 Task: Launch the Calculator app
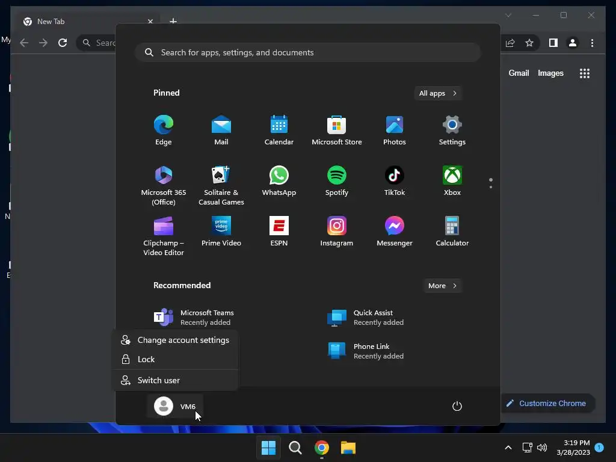click(x=452, y=232)
